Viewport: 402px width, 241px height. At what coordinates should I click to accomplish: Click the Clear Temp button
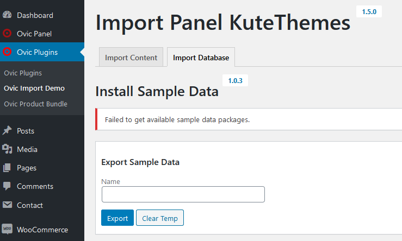pyautogui.click(x=160, y=218)
